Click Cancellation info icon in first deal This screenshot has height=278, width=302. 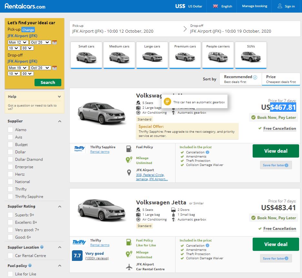tap(207, 152)
